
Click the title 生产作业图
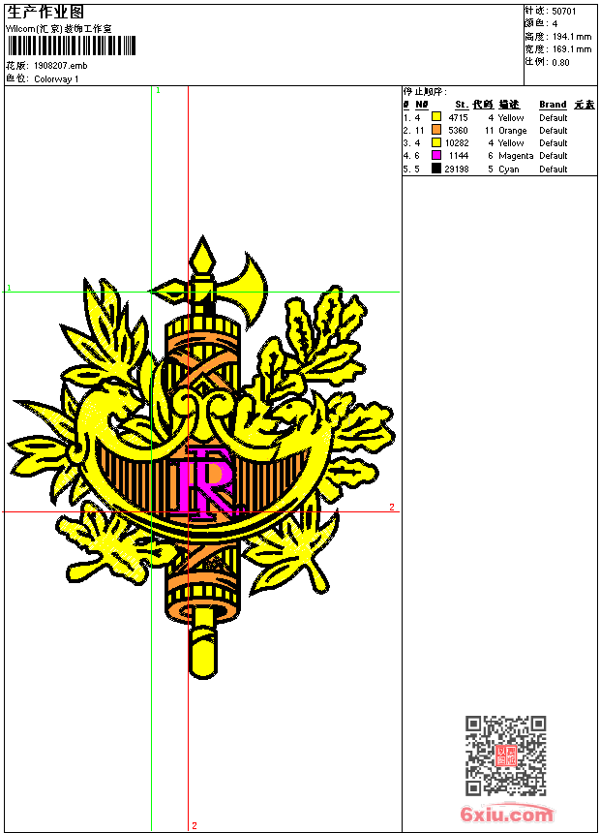point(45,13)
